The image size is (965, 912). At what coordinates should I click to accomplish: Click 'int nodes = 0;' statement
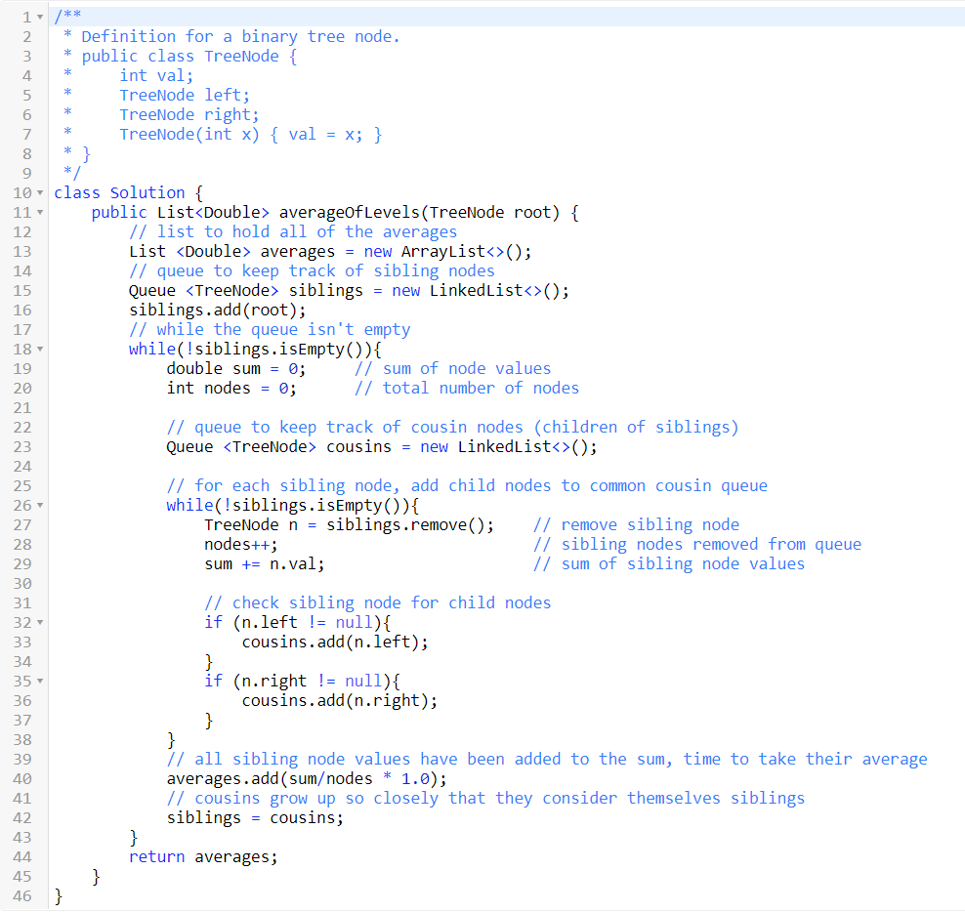click(x=231, y=388)
